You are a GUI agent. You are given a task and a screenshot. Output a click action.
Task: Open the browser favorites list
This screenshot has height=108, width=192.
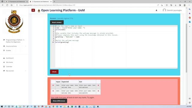[167, 5]
